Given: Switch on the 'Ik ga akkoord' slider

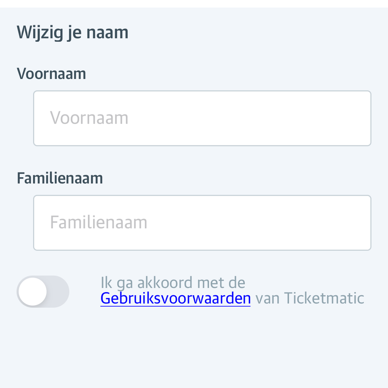Looking at the screenshot, I should point(43,291).
